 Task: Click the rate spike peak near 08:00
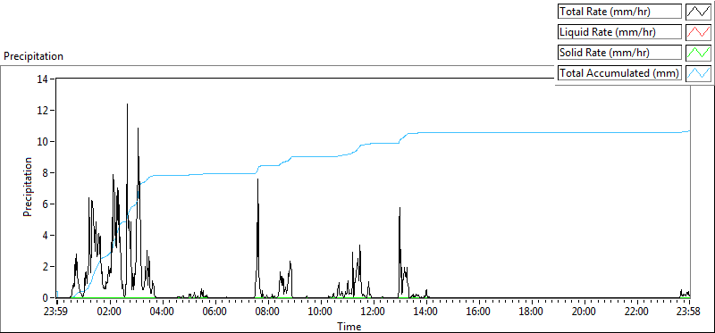pyautogui.click(x=257, y=180)
